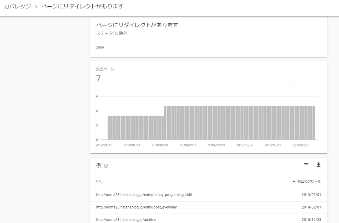Sort by 前回のクロール arrow
Image resolution: width=339 pixels, height=223 pixels.
point(294,181)
